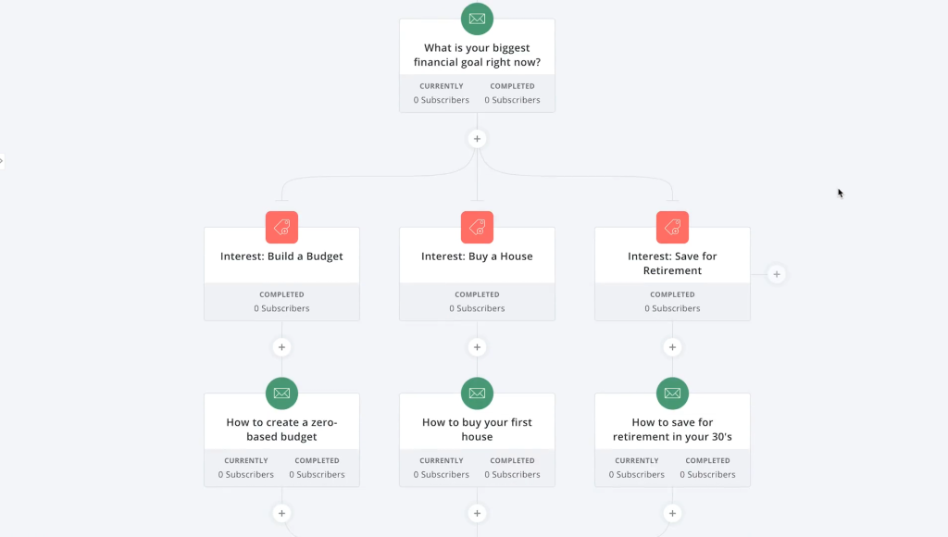The image size is (948, 537).
Task: Expand the collapsed sidebar arrow on the left edge
Action: click(2, 161)
